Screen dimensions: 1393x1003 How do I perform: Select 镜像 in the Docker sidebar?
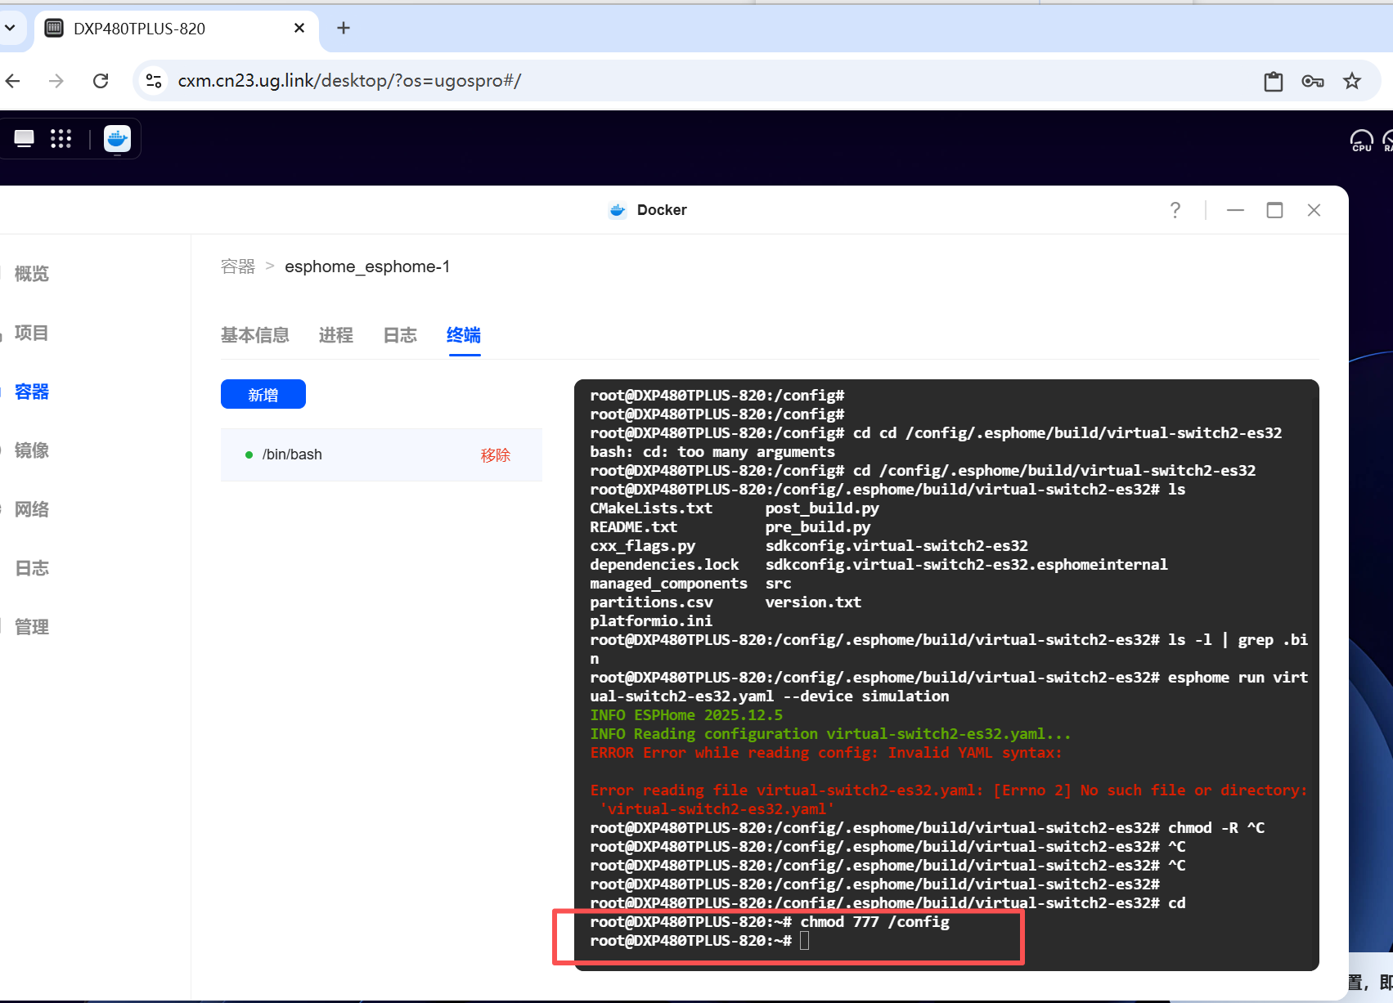click(x=32, y=450)
